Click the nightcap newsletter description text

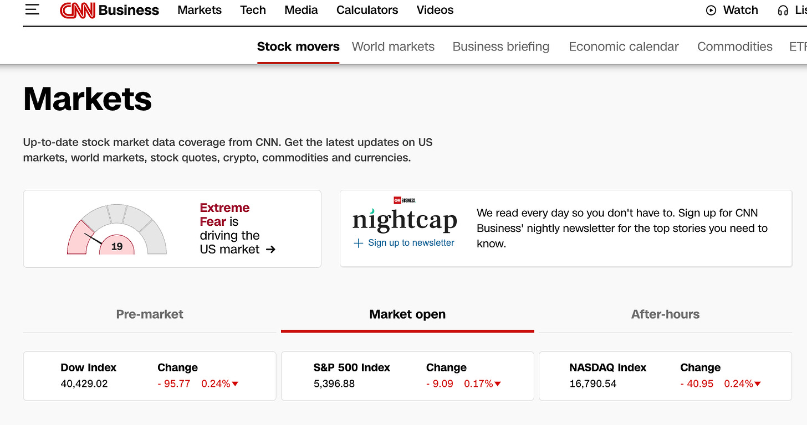click(622, 228)
